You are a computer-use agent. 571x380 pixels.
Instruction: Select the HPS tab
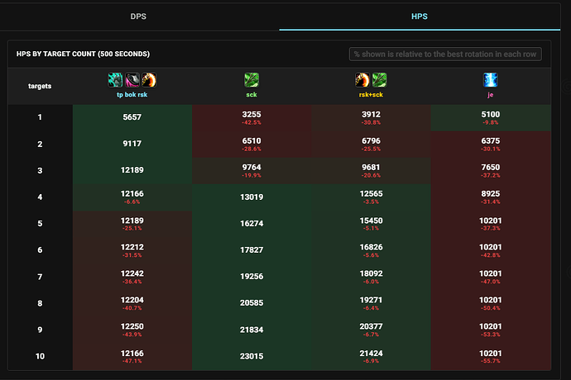click(419, 17)
